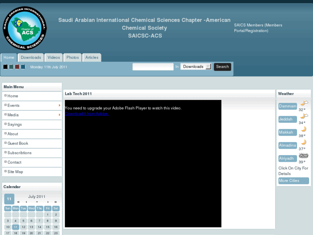Viewport: 313px width, 235px height.
Task: Select July 2 in the calendar
Action: pos(56,215)
